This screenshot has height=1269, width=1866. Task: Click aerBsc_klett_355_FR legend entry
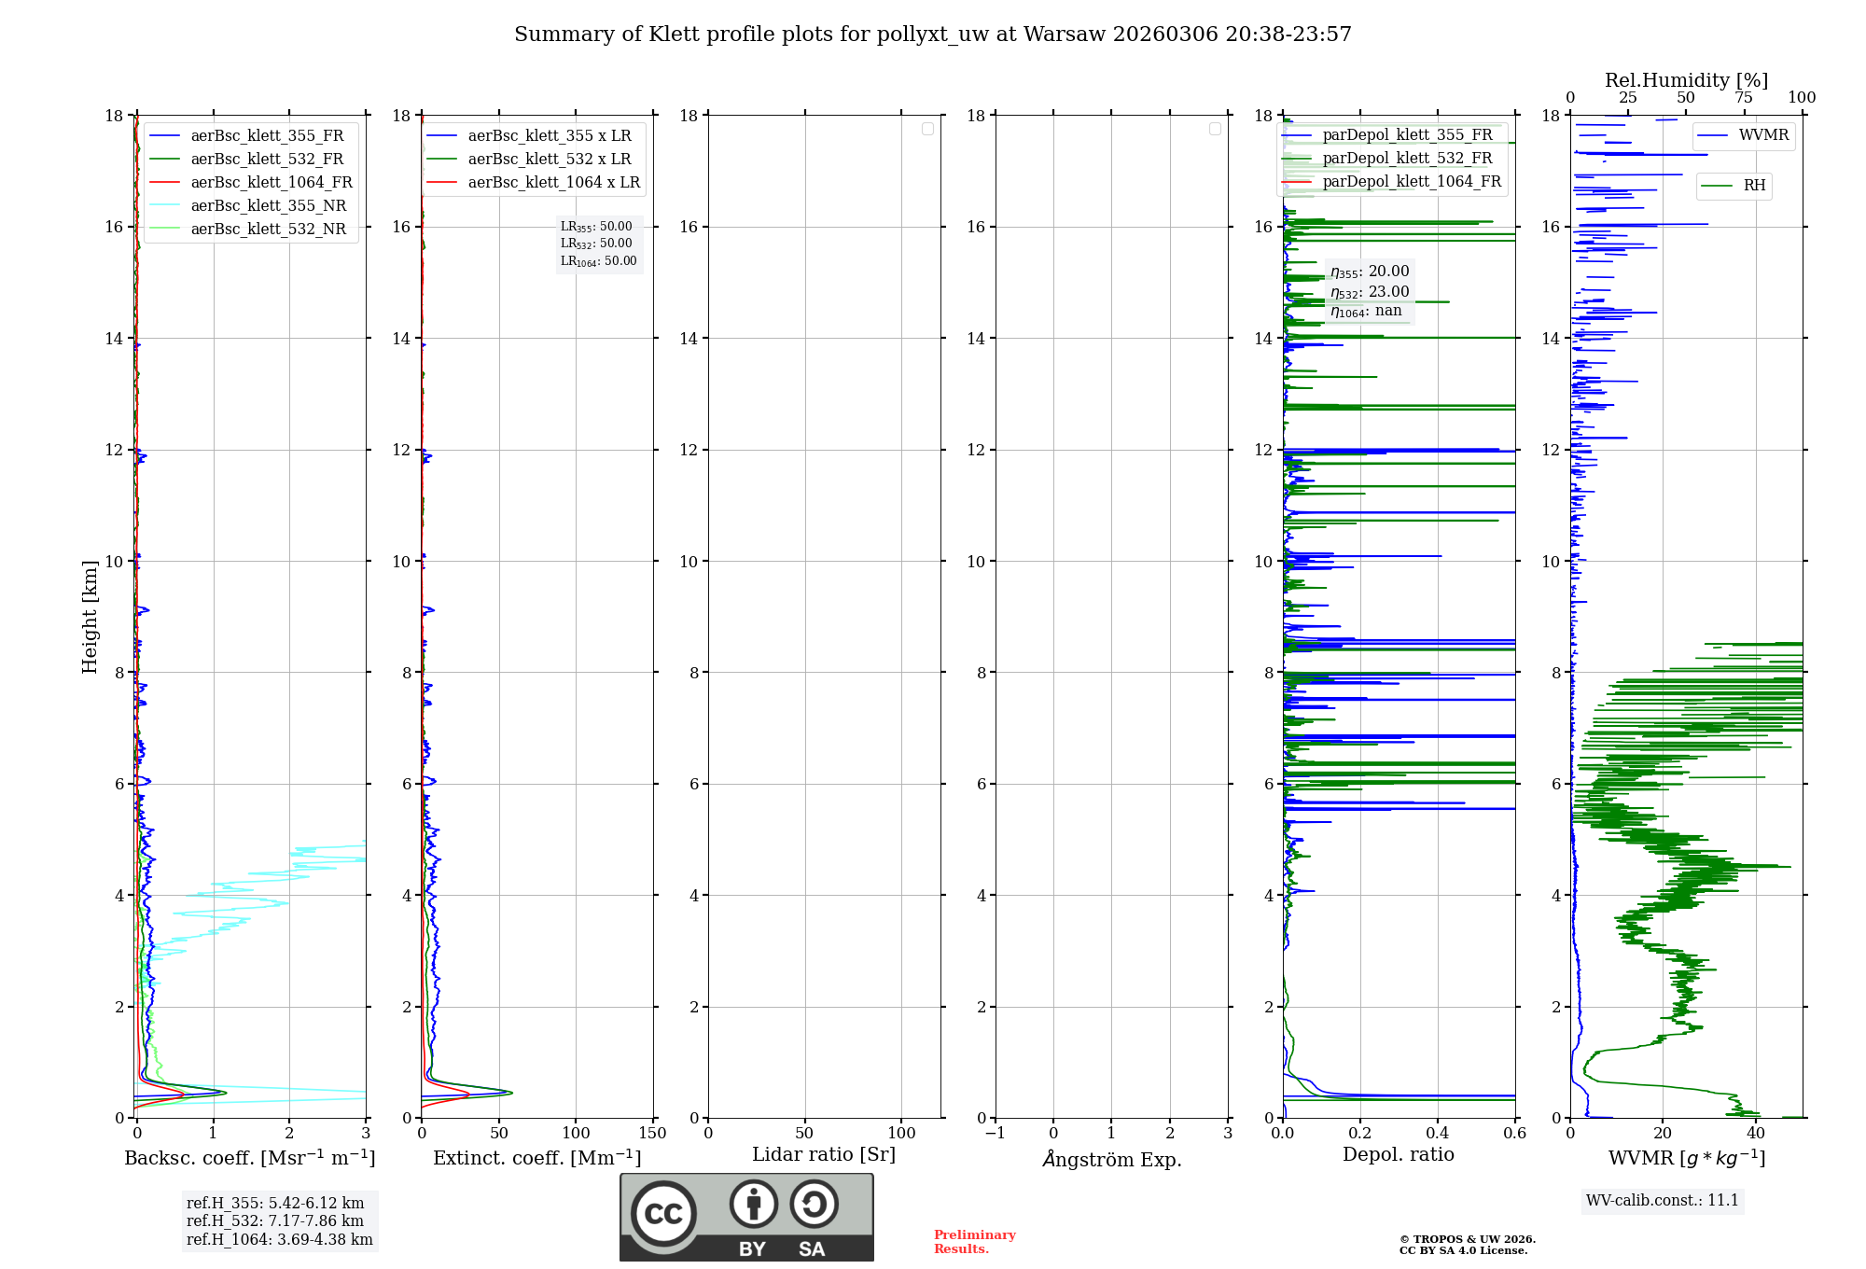[x=267, y=136]
